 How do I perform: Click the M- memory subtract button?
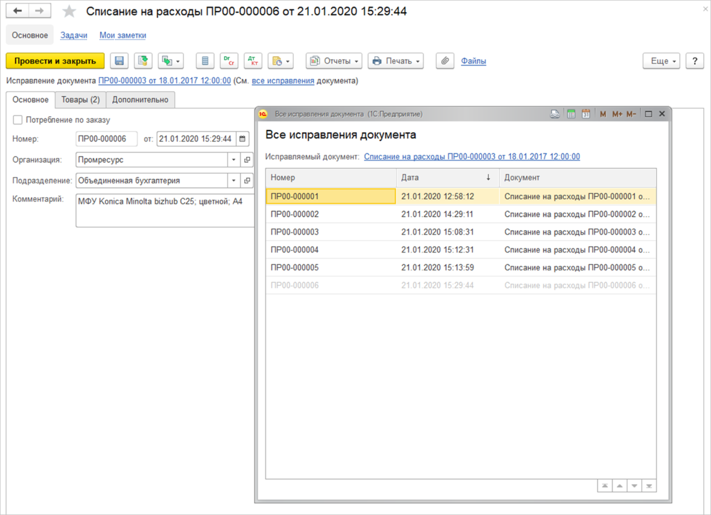(631, 114)
